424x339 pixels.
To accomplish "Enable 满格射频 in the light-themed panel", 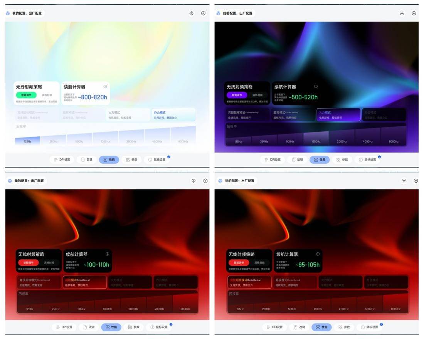I will 47,95.
